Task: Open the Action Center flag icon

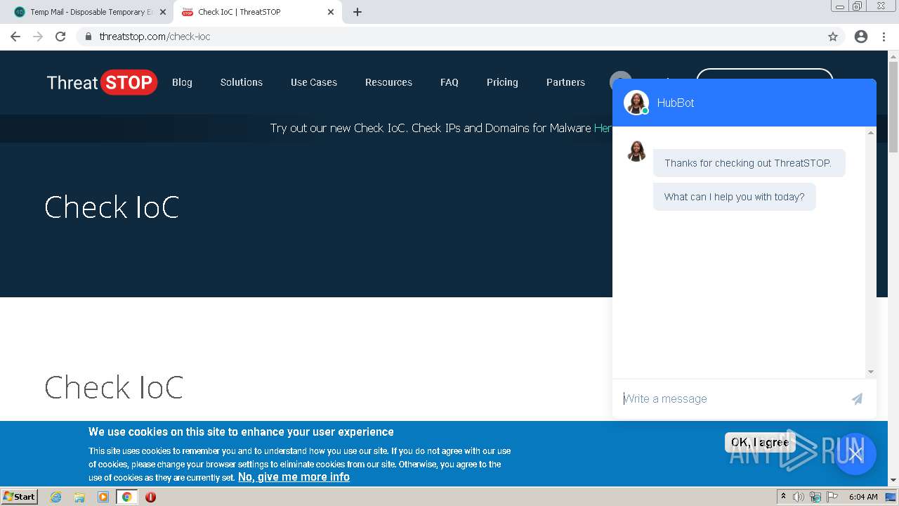Action: coord(832,497)
